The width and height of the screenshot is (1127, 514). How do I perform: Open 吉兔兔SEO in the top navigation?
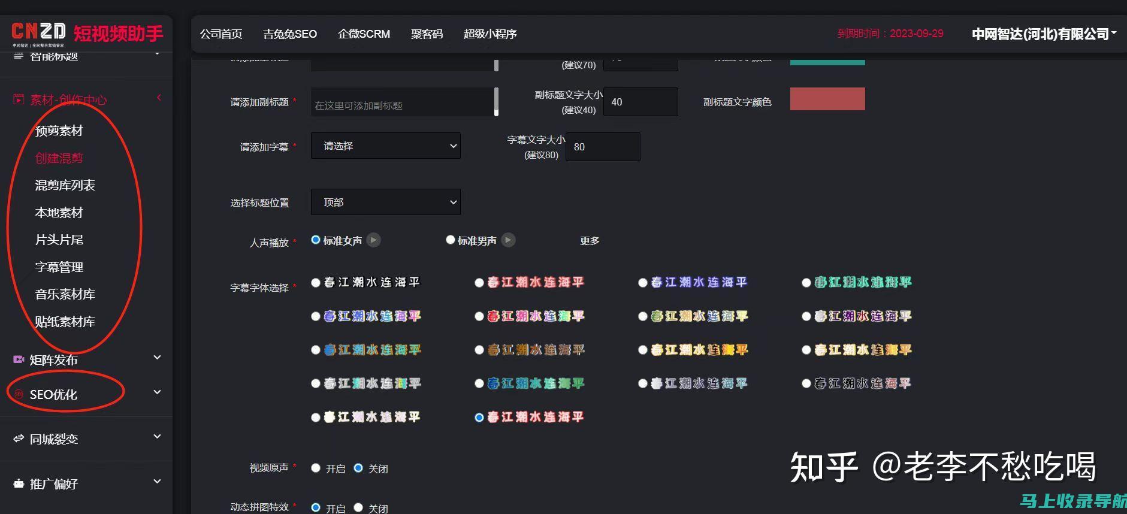tap(290, 34)
